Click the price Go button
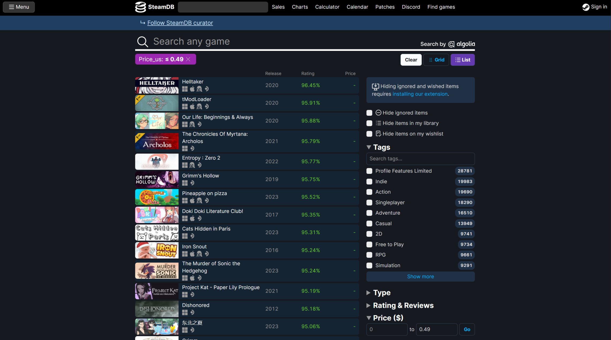 [x=467, y=329]
